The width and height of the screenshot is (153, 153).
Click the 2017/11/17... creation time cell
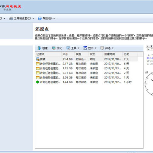click(113, 82)
